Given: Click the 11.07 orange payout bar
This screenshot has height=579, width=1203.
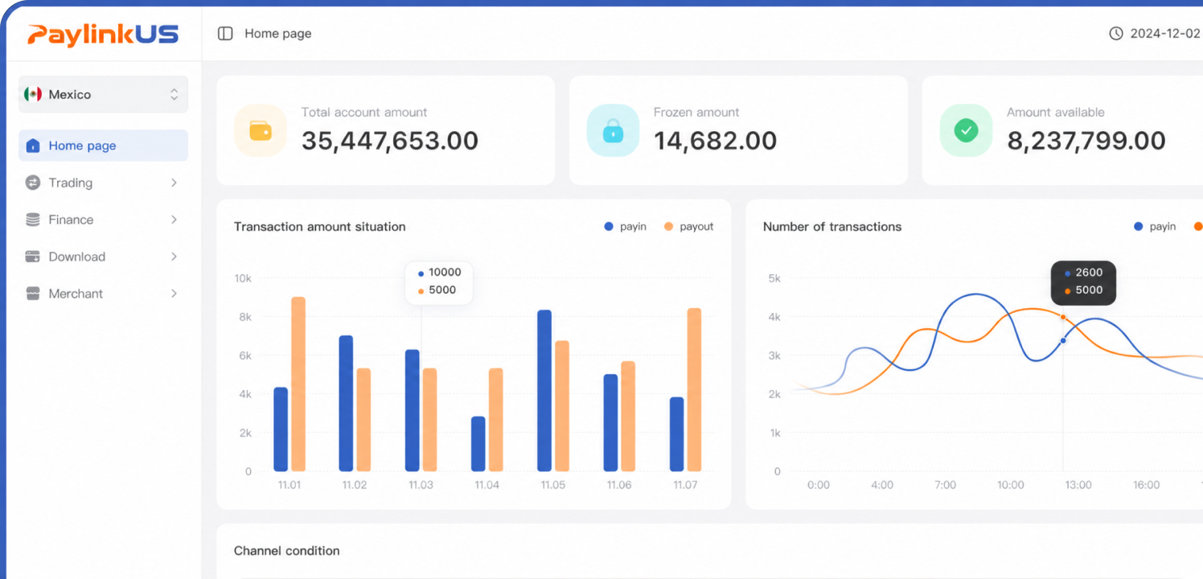Looking at the screenshot, I should pyautogui.click(x=694, y=390).
